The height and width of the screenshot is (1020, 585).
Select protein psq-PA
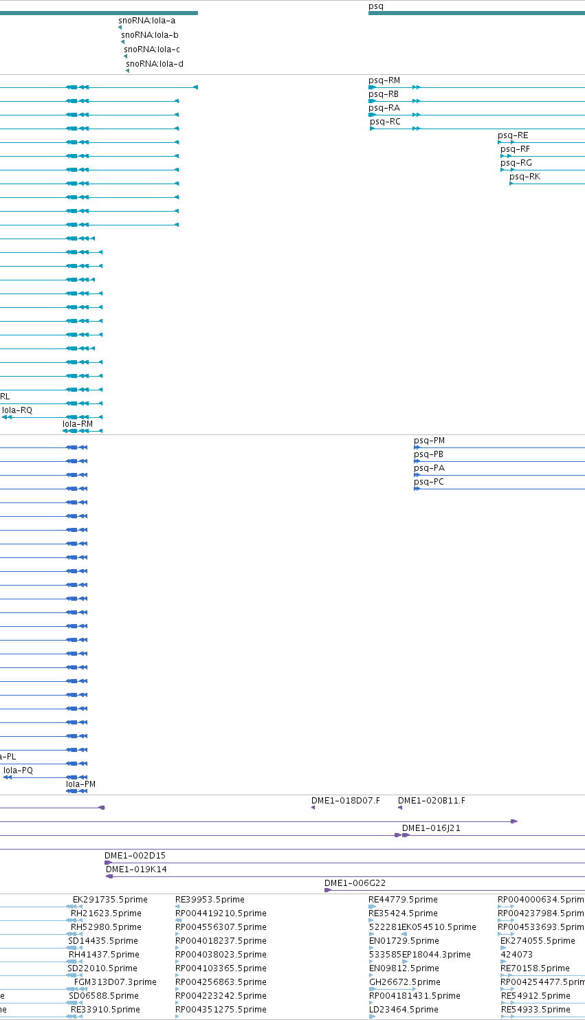pos(429,468)
